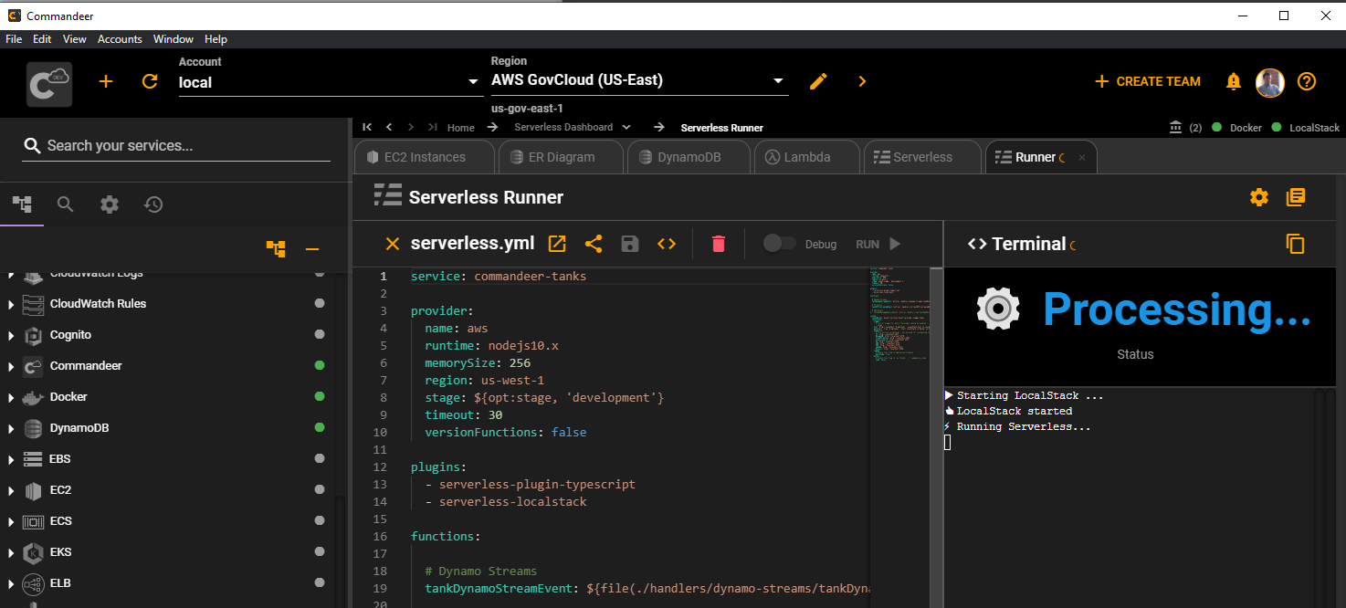The width and height of the screenshot is (1346, 608).
Task: Open the sidebar search magnifier icon
Action: (65, 204)
